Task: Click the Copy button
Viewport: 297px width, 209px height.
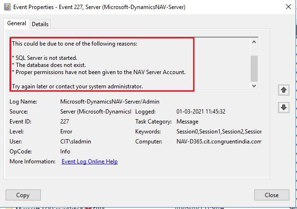Action: click(23, 195)
